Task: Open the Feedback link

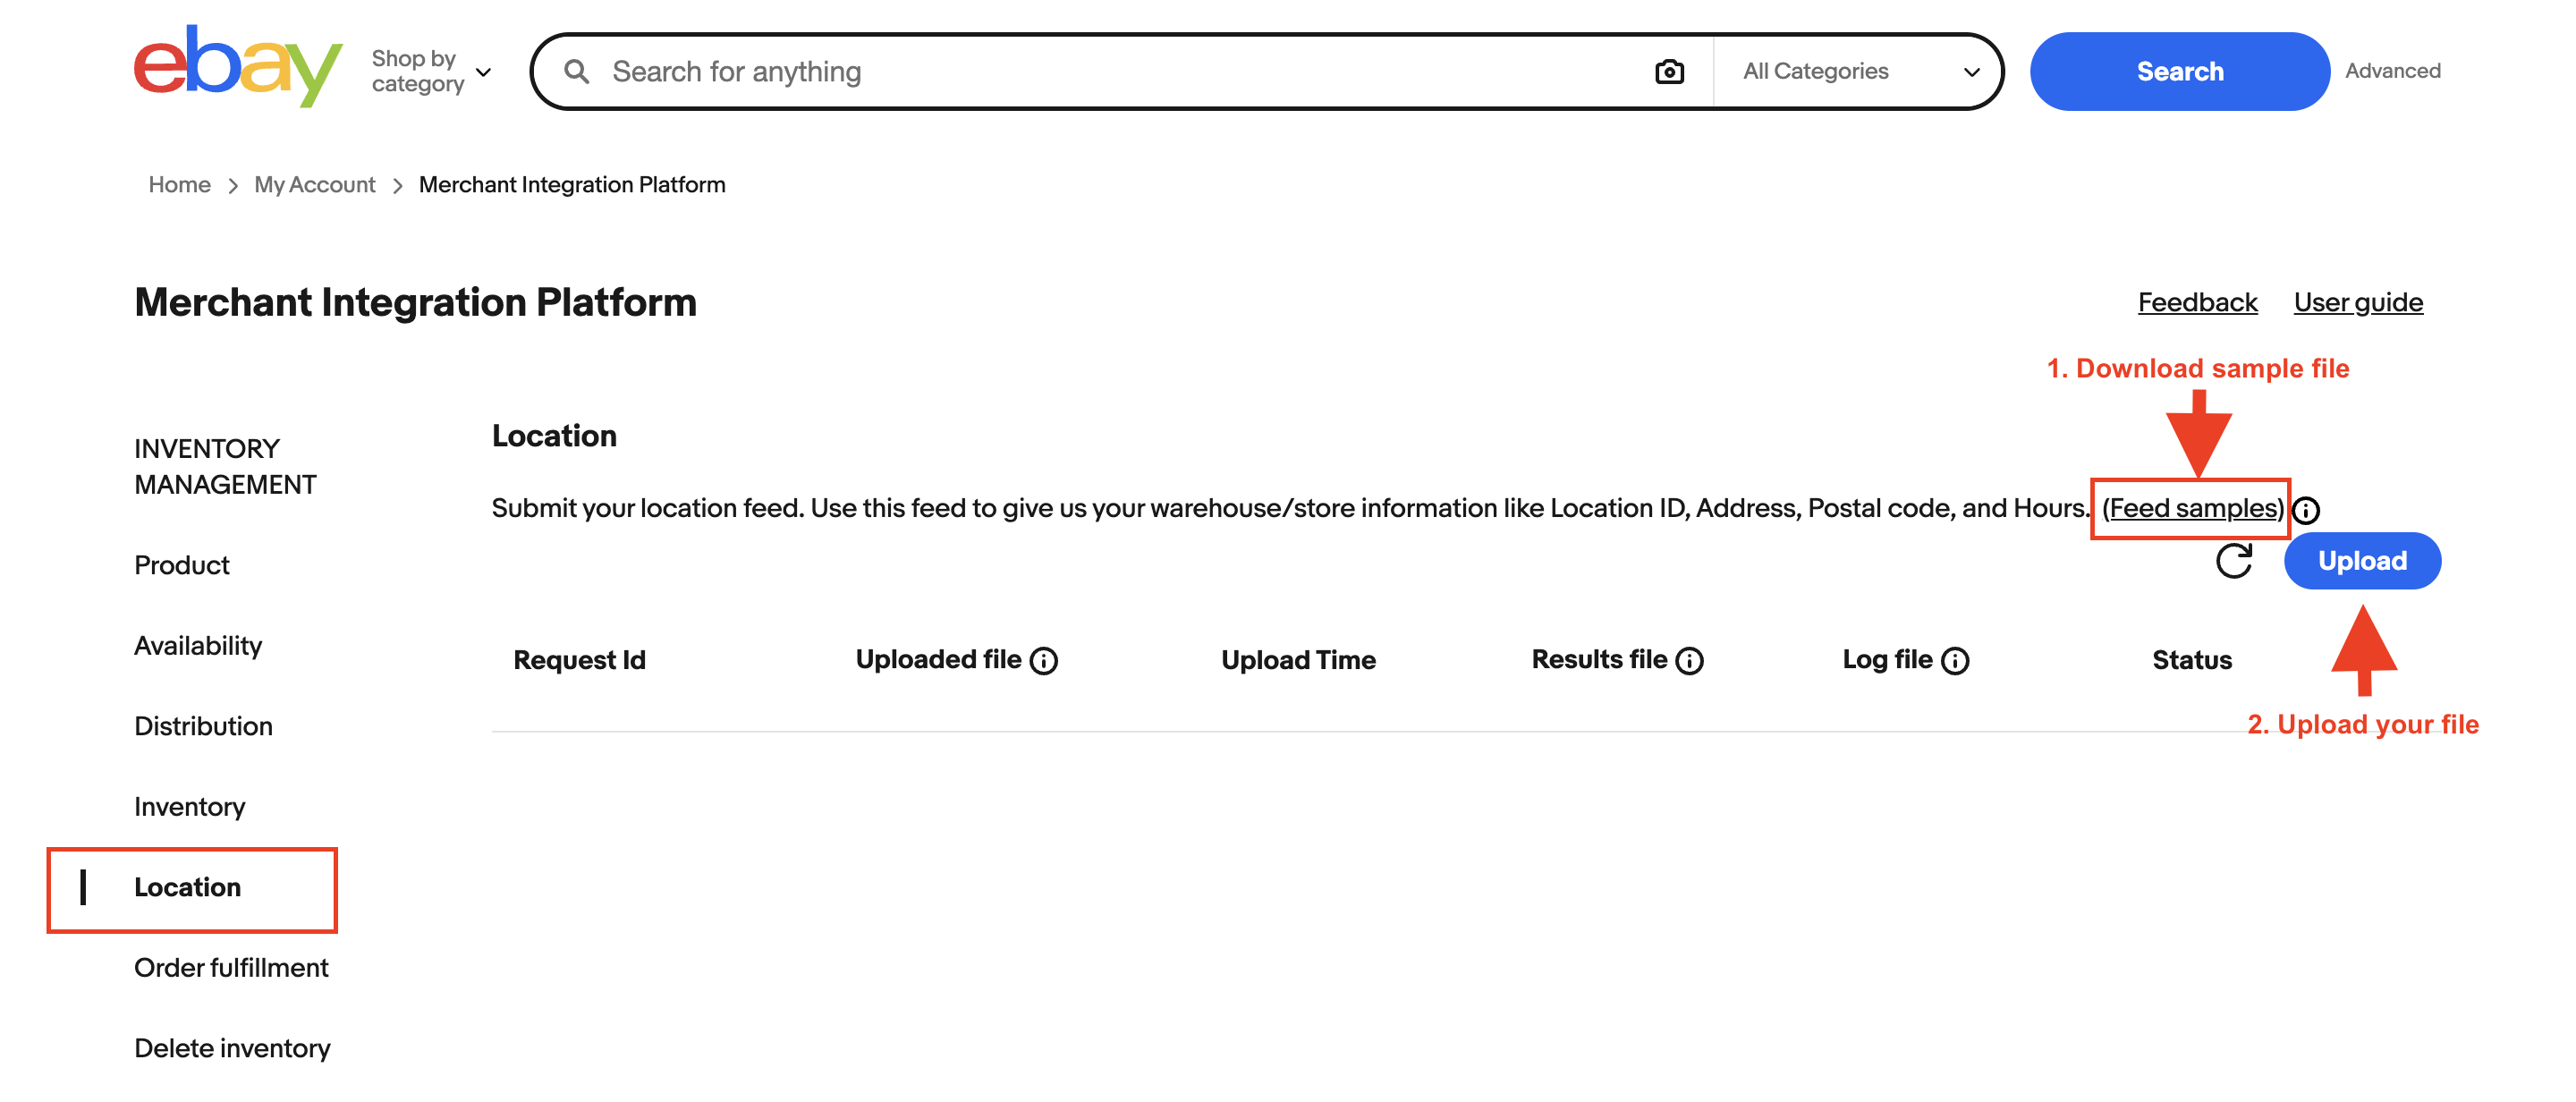Action: click(2197, 302)
